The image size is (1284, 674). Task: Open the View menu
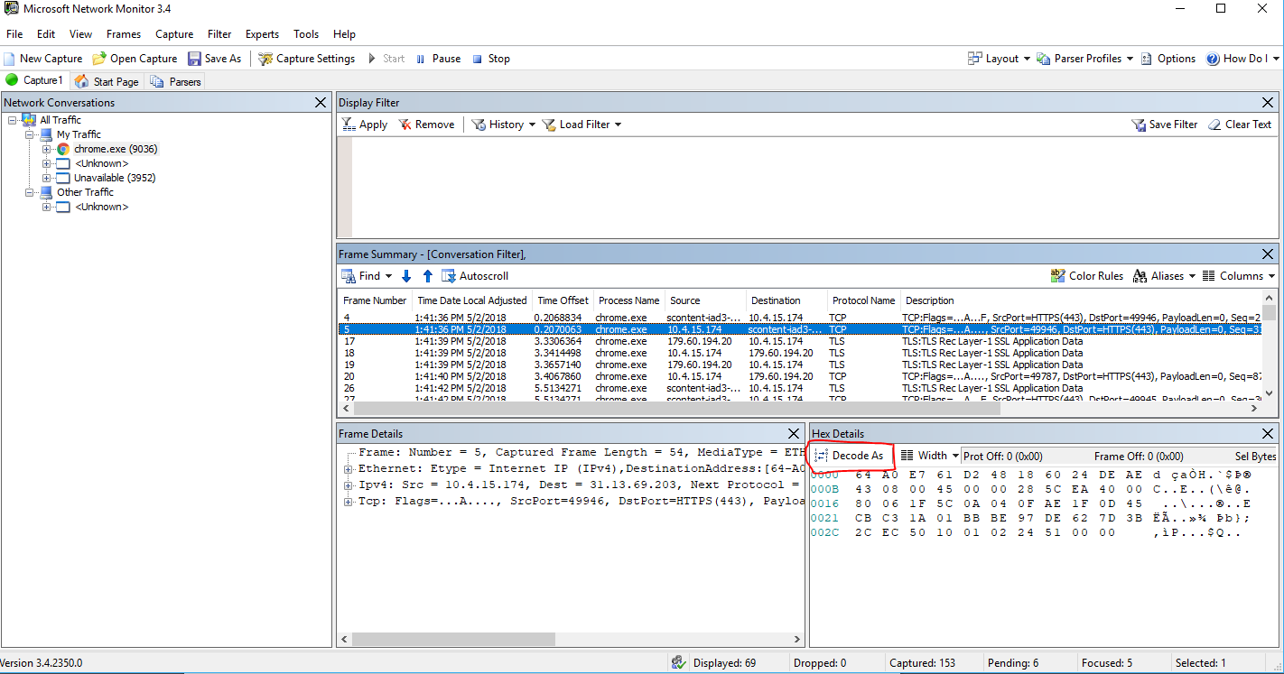81,34
